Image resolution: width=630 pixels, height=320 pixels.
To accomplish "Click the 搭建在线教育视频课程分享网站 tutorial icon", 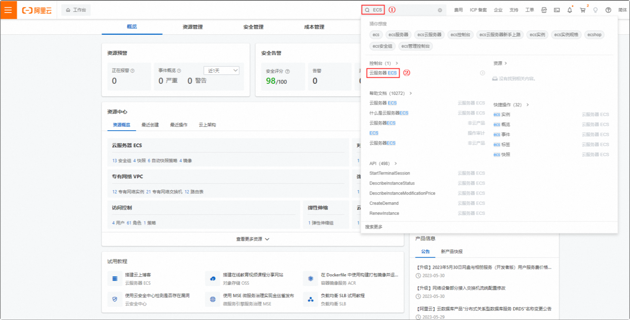I will point(213,279).
